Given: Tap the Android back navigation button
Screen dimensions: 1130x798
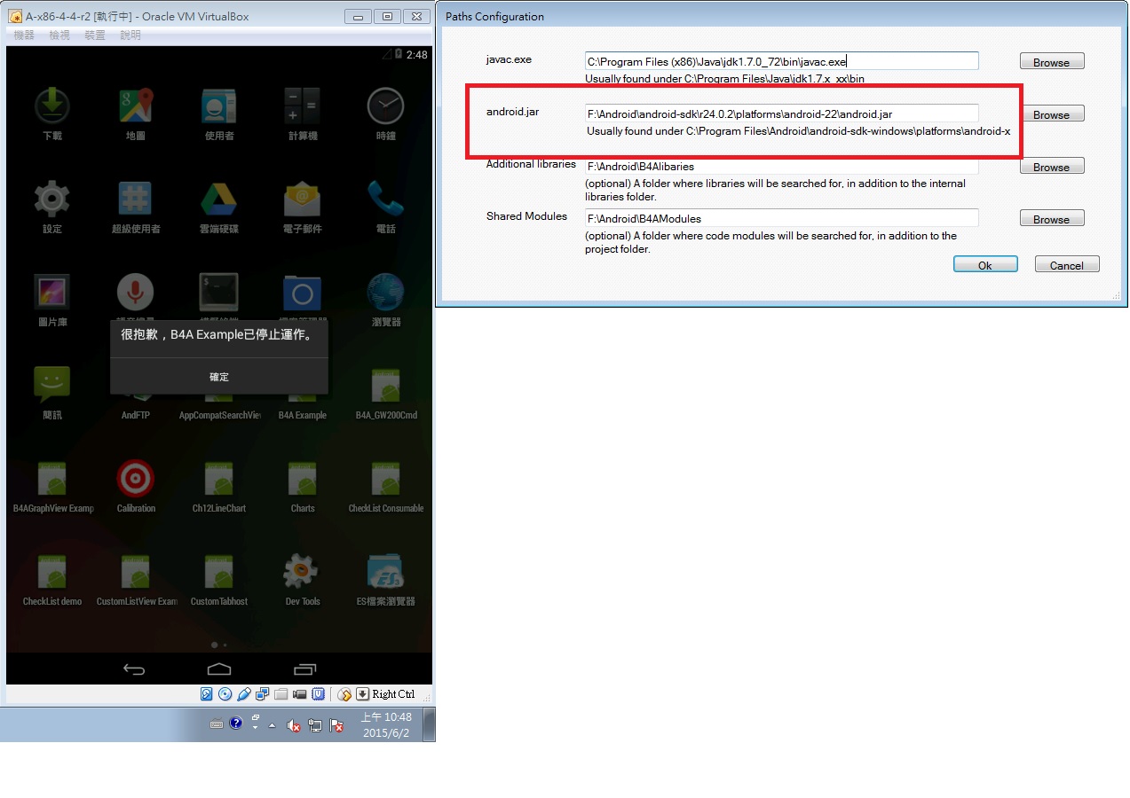Looking at the screenshot, I should coord(134,669).
